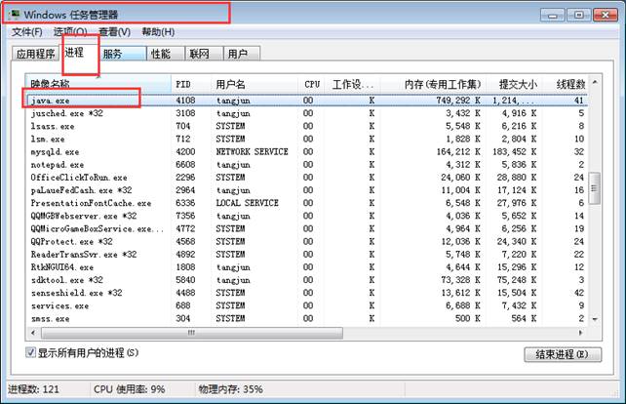The width and height of the screenshot is (626, 404).
Task: Minimize the Task Manager window
Action: 553,16
